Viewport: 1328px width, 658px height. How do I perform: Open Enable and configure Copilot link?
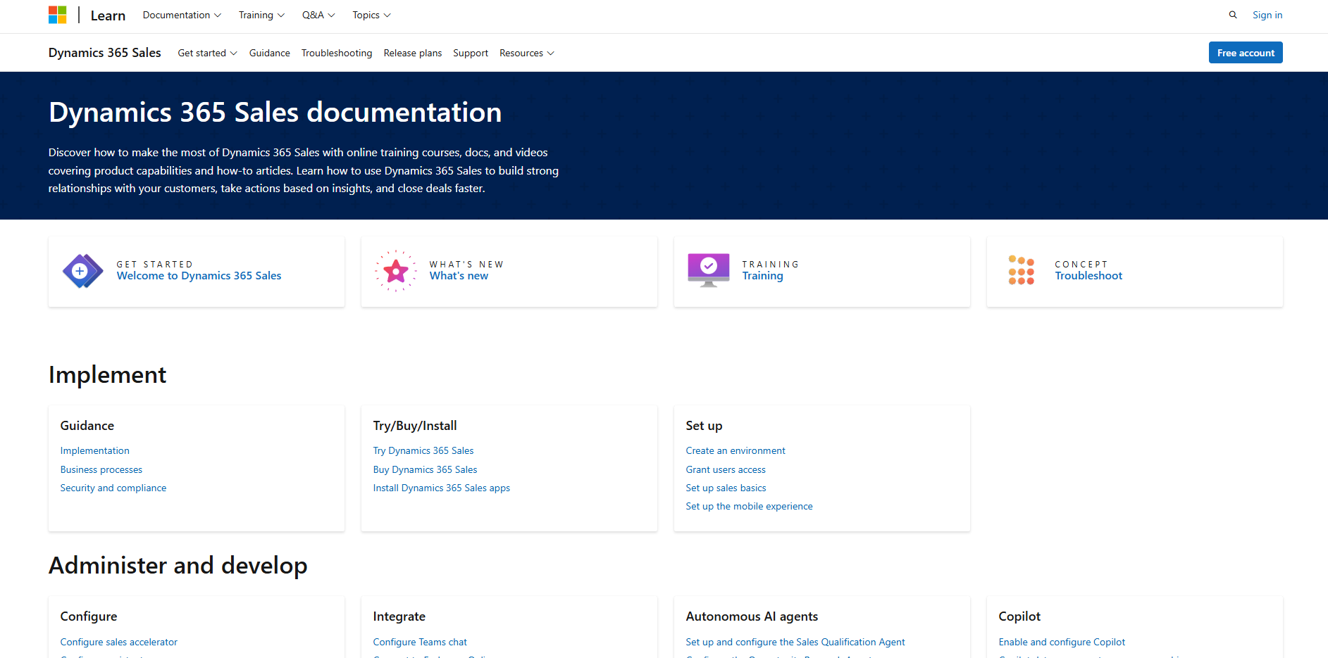(x=1062, y=642)
